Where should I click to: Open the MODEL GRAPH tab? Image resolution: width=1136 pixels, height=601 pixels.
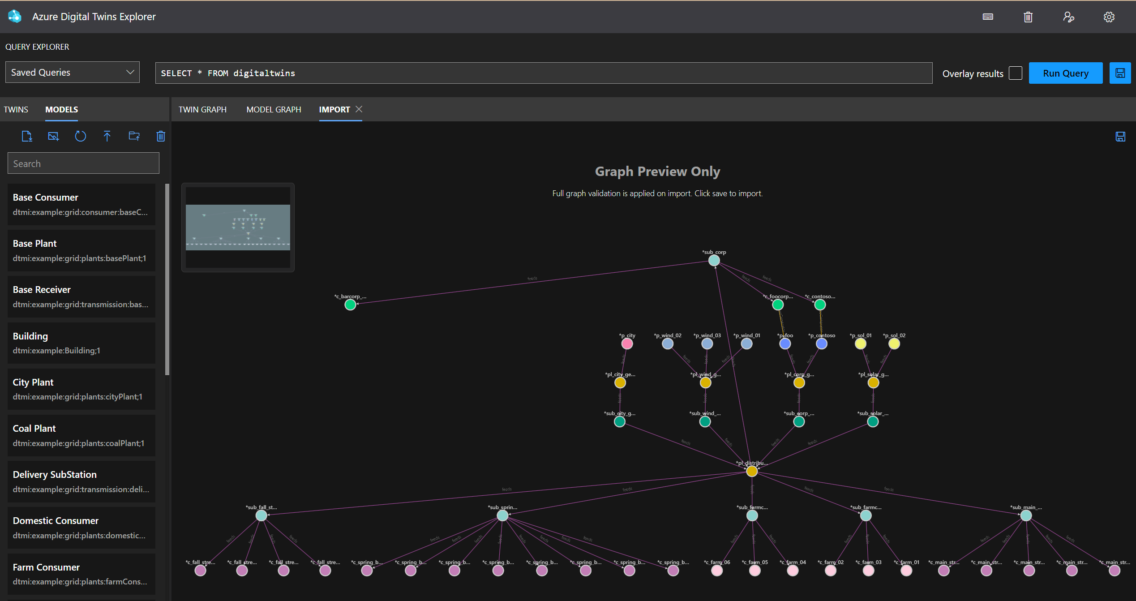pos(274,109)
